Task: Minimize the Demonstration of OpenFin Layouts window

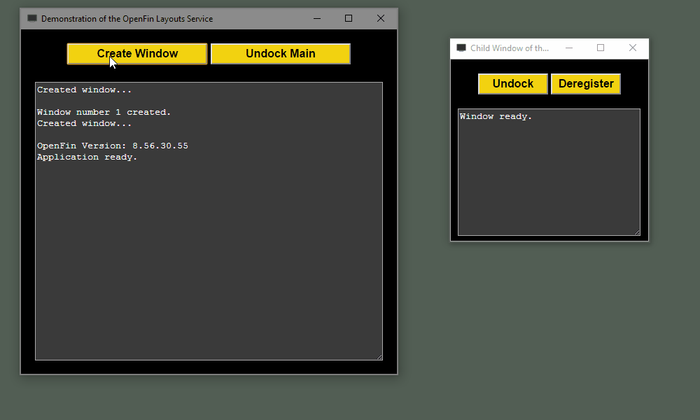Action: pos(317,18)
